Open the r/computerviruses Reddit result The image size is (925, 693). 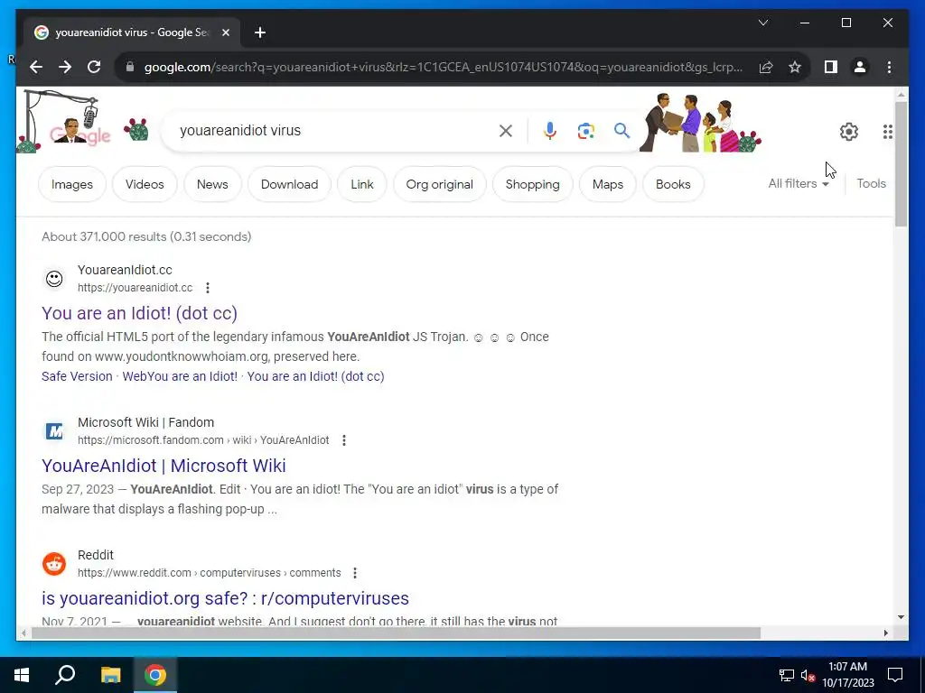click(x=225, y=599)
